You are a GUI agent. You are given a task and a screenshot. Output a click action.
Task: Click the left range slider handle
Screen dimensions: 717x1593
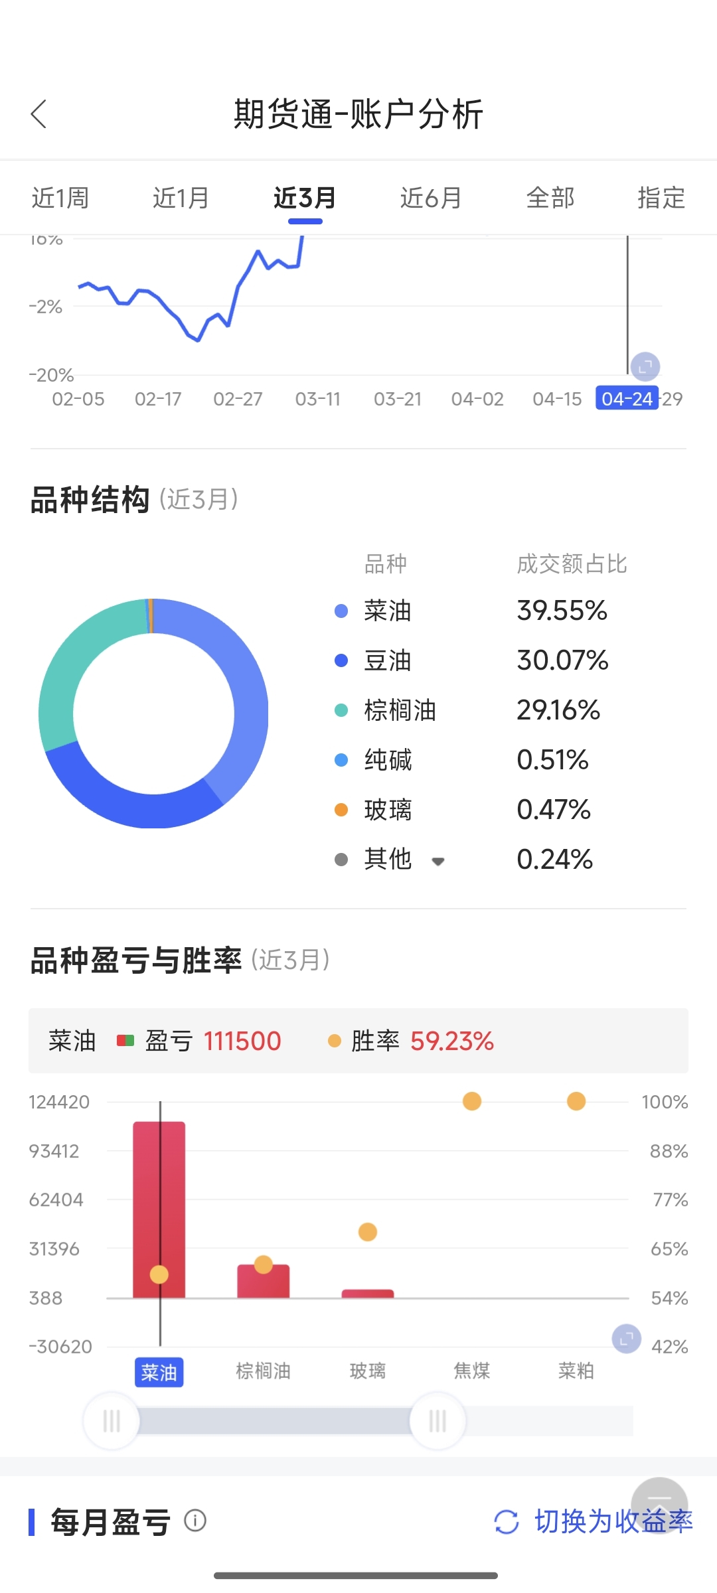(x=112, y=1421)
